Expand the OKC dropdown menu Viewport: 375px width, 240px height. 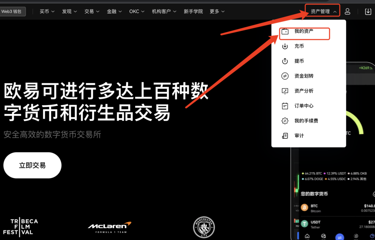(x=137, y=11)
